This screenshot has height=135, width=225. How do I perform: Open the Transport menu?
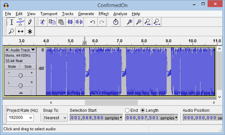point(49,14)
